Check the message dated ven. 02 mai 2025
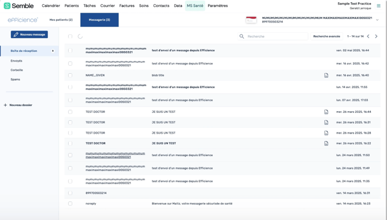The height and width of the screenshot is (220, 387). click(70, 51)
